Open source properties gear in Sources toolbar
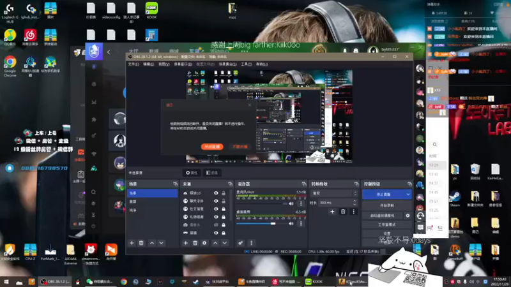511x287 pixels. point(204,243)
